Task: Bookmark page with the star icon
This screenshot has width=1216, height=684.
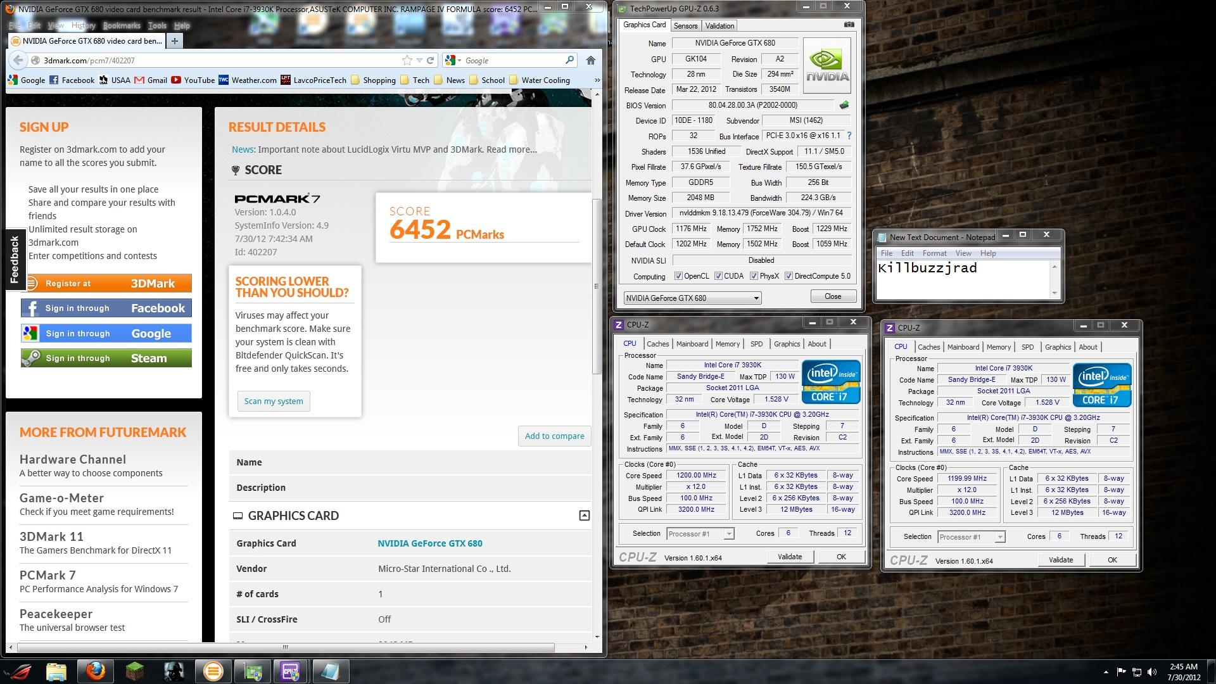Action: click(x=407, y=60)
